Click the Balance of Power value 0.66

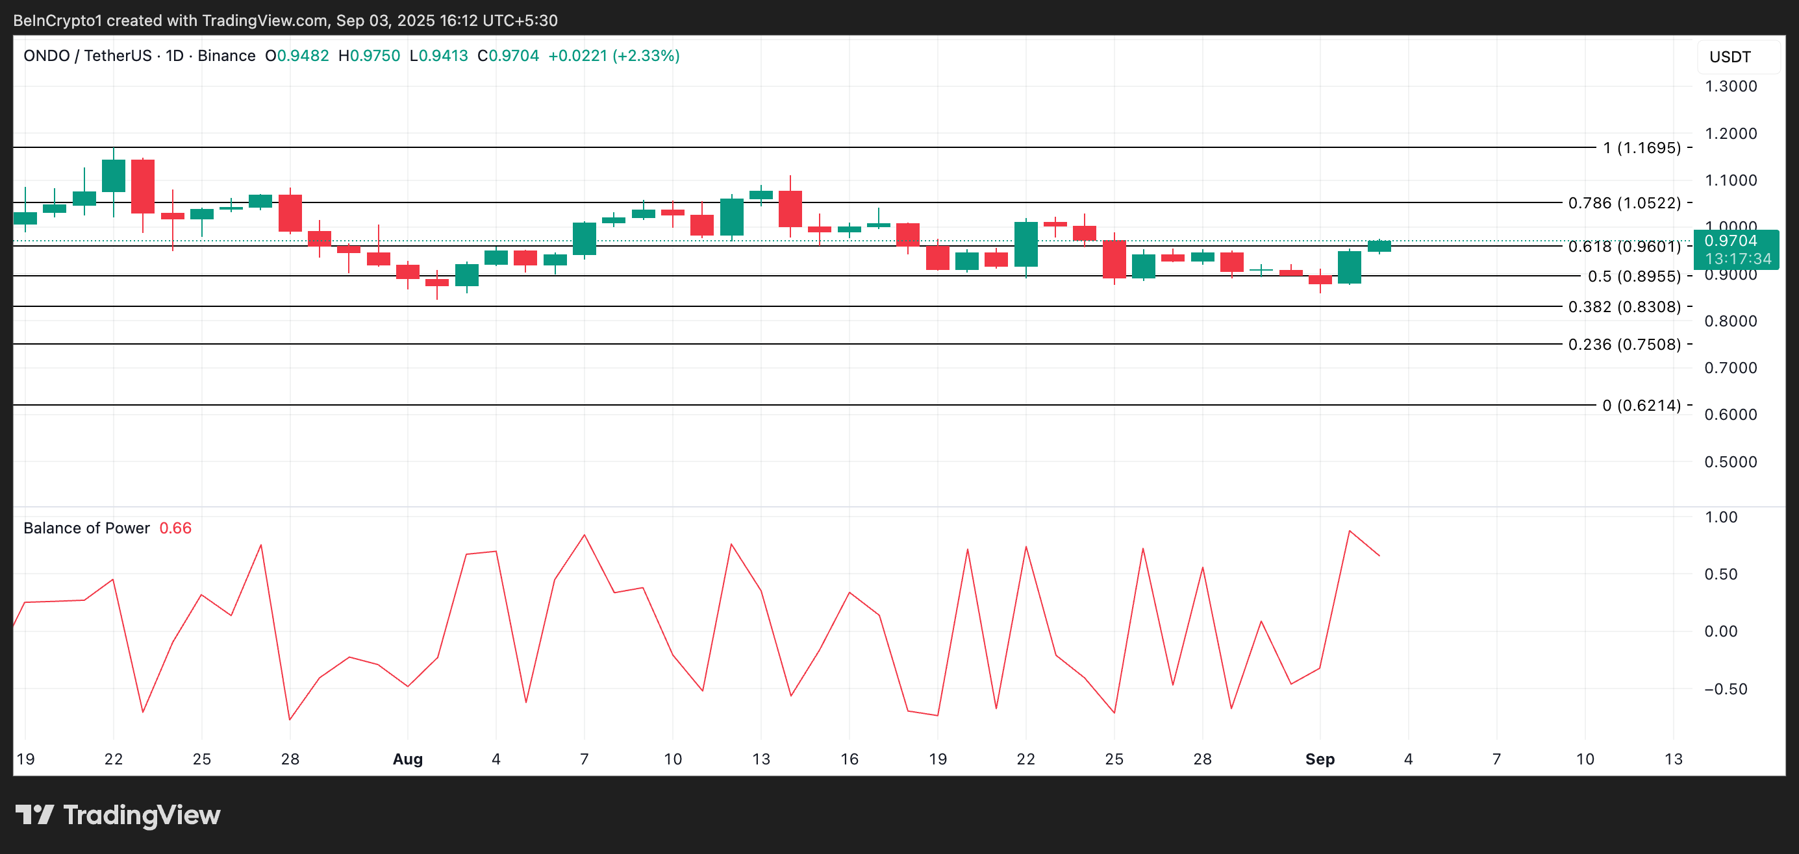click(175, 528)
